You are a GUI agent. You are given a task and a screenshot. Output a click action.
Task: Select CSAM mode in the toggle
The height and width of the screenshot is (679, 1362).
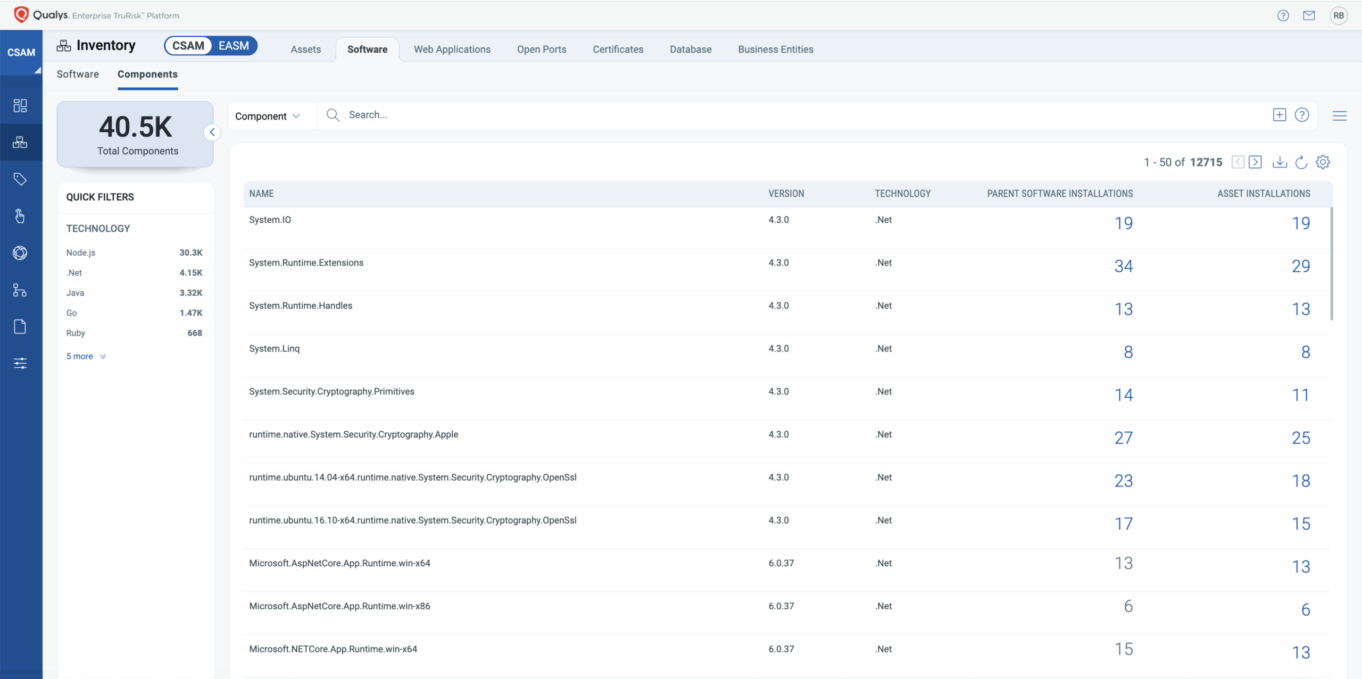click(188, 46)
